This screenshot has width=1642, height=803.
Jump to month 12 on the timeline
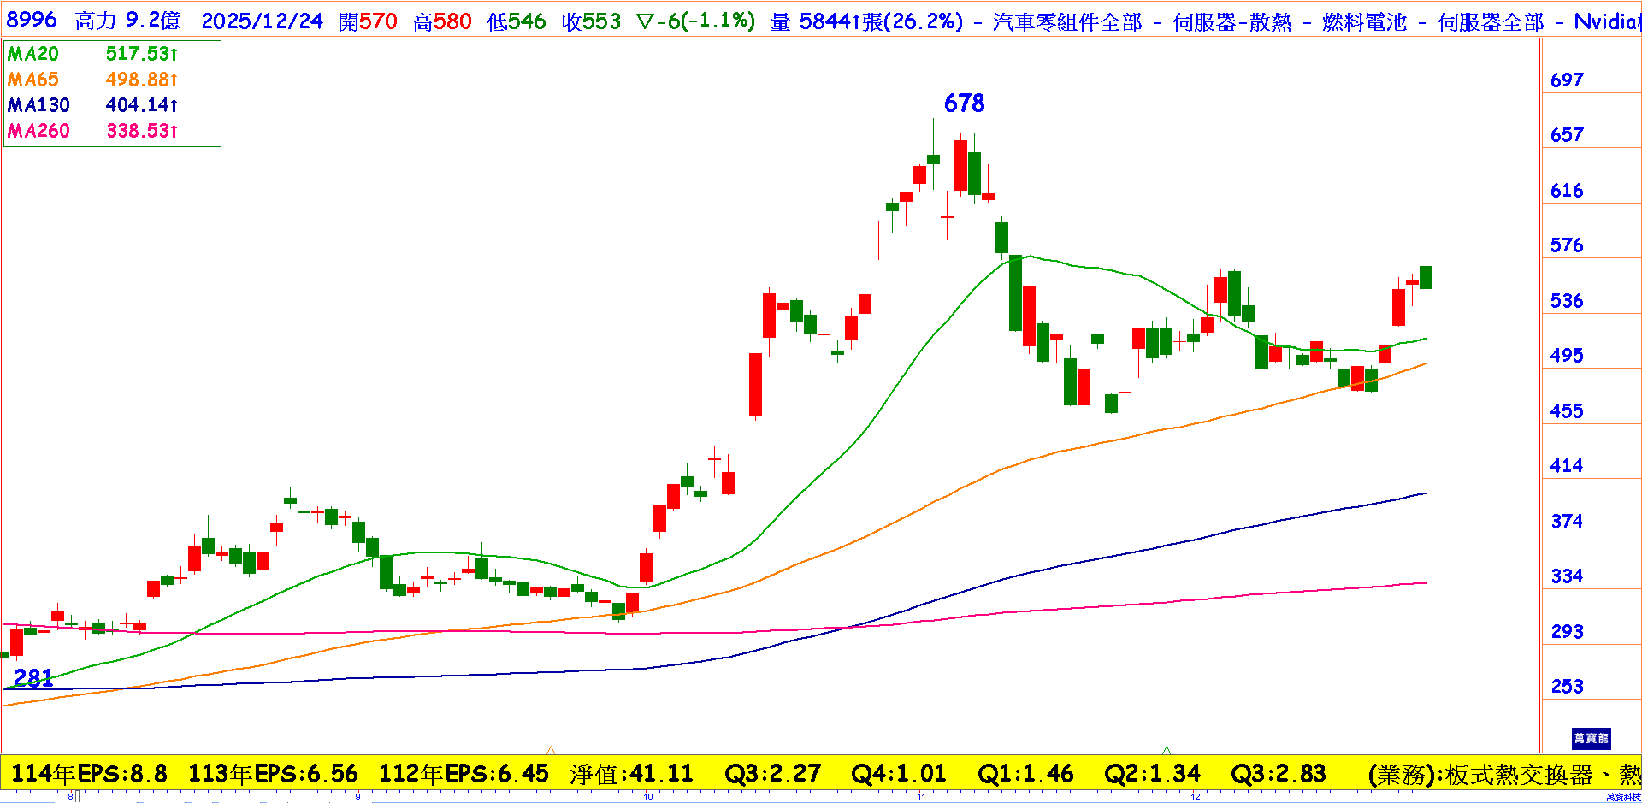tap(1196, 797)
